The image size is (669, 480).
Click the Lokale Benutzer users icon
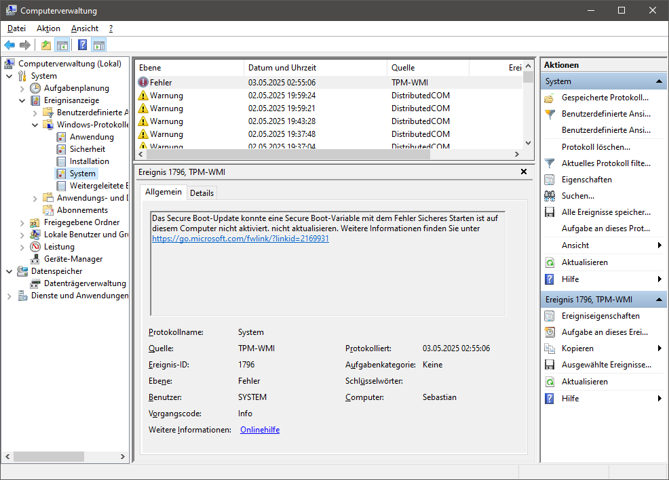35,235
